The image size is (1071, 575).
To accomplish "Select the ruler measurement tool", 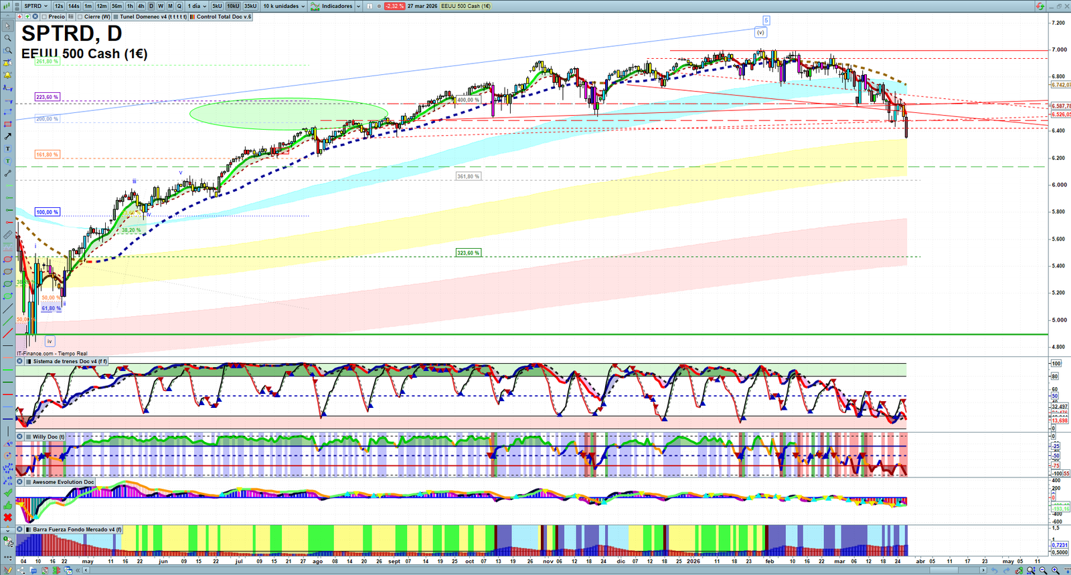I will [7, 235].
